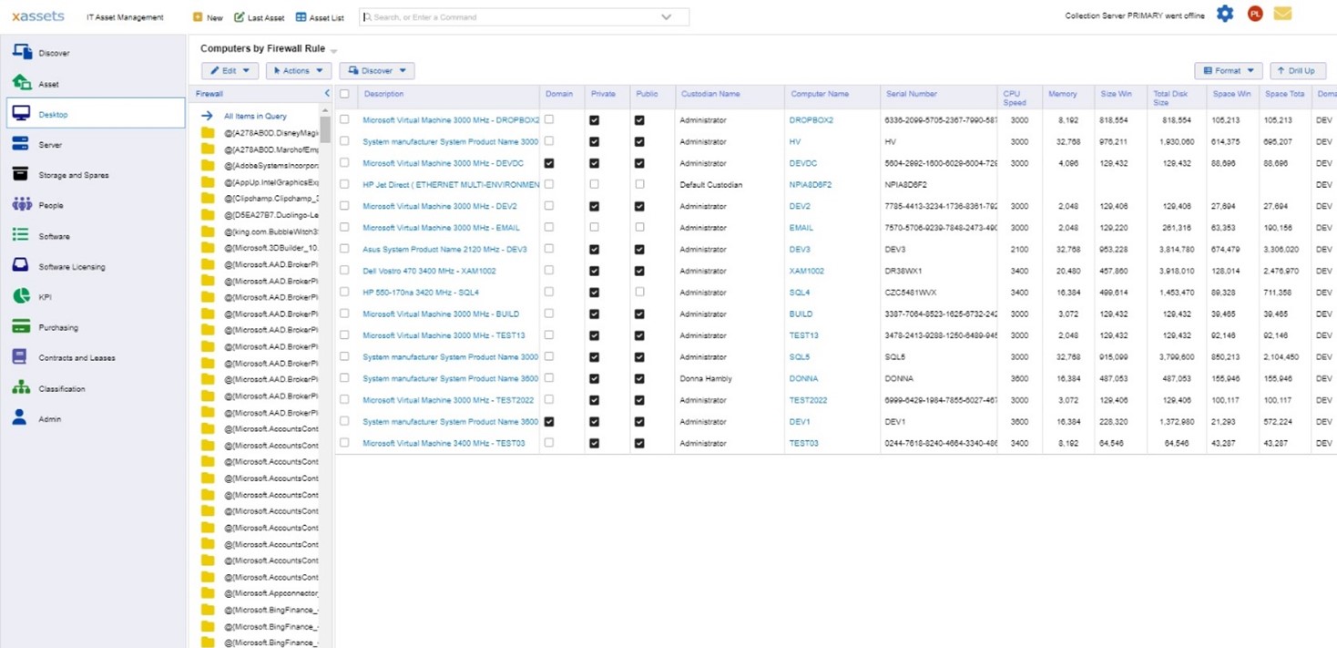Open the DROPBOX2 computer link
This screenshot has height=648, width=1337.
810,119
